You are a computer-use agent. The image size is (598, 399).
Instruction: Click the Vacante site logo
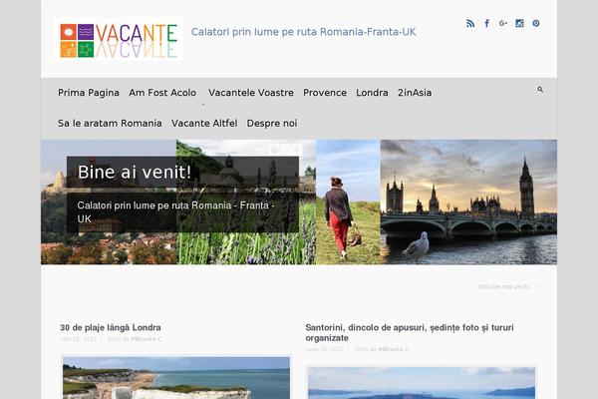pos(119,39)
